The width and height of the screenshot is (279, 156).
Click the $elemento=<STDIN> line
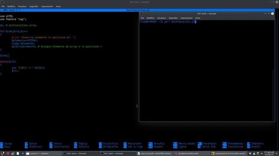[25, 40]
